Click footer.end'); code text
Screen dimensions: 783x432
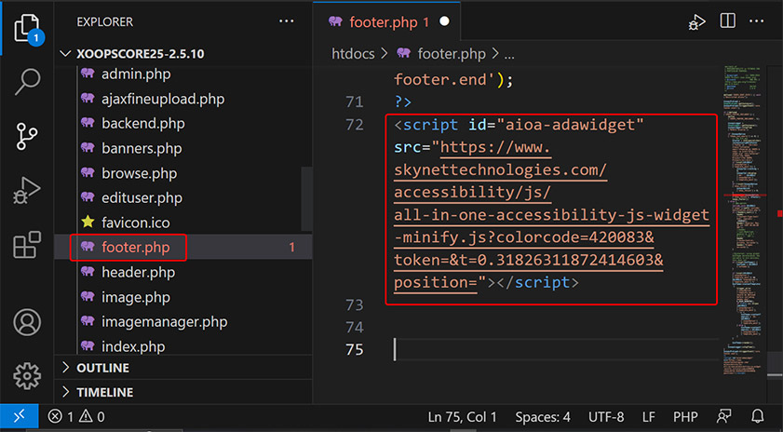click(452, 79)
